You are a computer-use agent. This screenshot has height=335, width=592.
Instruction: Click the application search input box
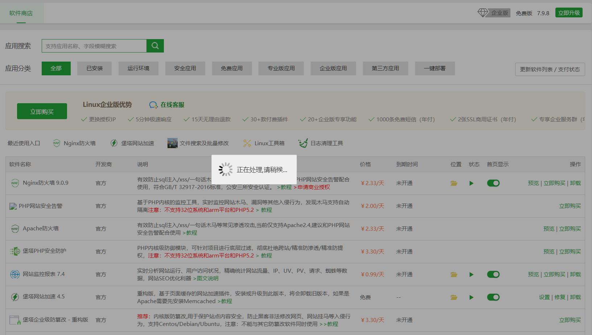coord(94,46)
